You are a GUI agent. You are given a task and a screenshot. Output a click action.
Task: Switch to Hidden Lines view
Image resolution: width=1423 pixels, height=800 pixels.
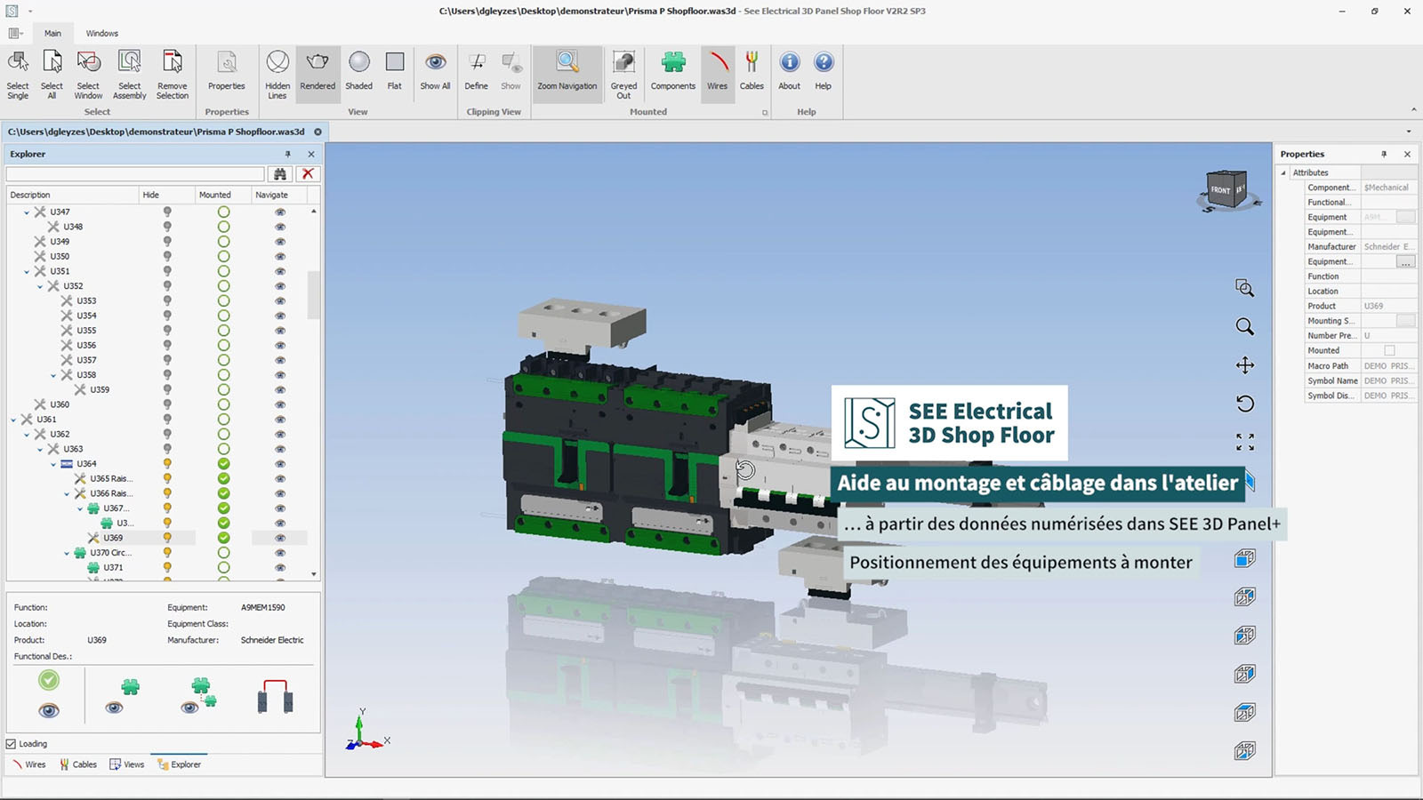277,75
